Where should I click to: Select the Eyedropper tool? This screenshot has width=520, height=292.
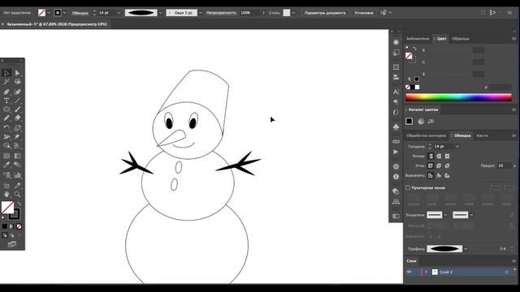pyautogui.click(x=6, y=165)
